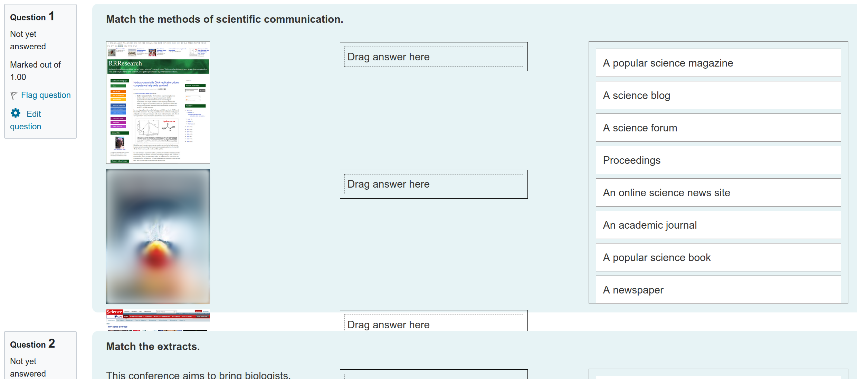Pick the A science blog answer
The width and height of the screenshot is (857, 379).
(x=718, y=95)
